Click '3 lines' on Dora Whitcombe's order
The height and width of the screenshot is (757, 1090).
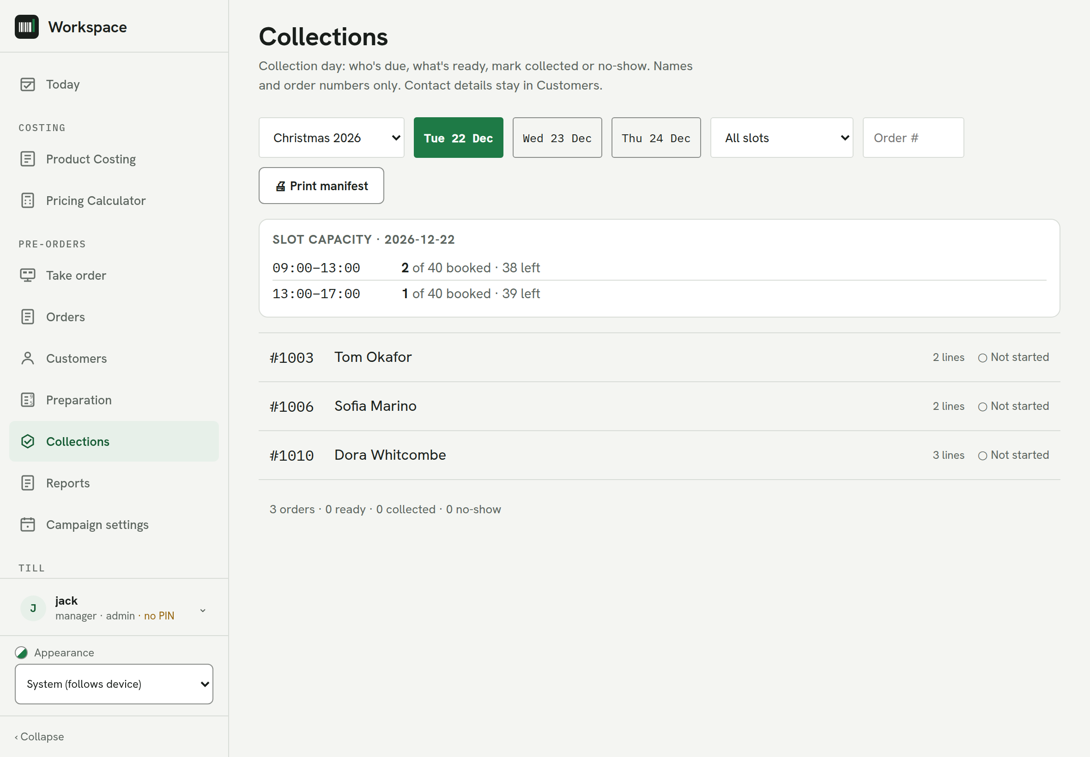[x=948, y=455]
